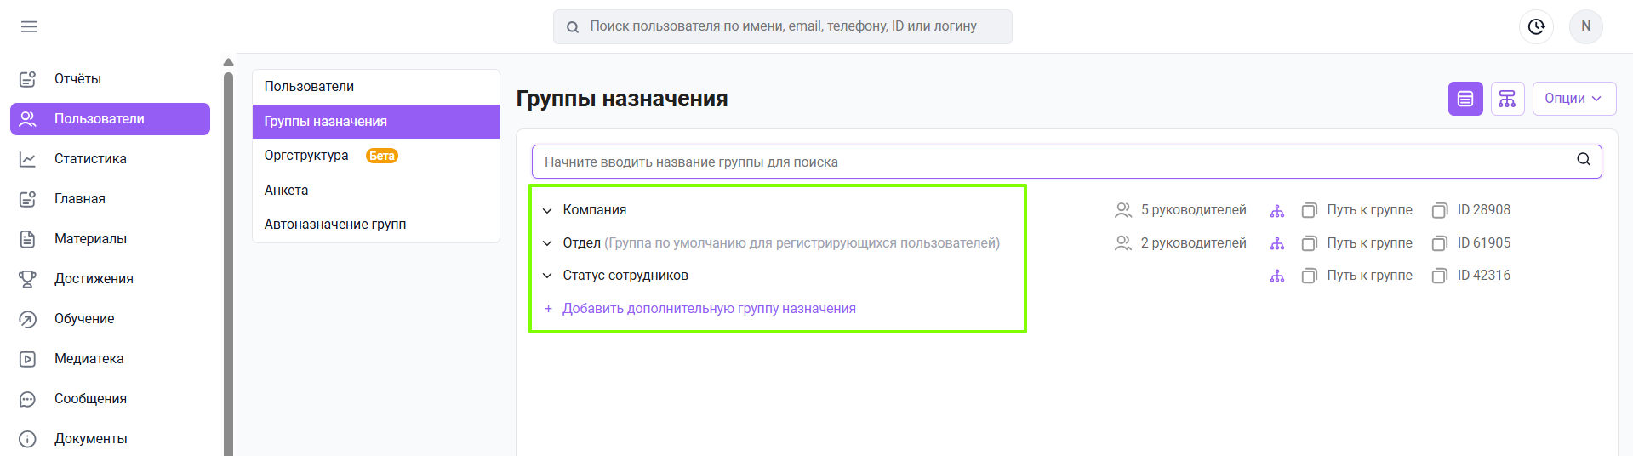
Task: Expand the Отдел group chevron
Action: click(x=547, y=243)
